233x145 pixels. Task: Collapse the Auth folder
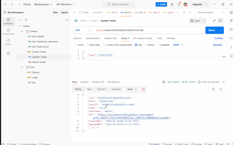tap(22, 67)
